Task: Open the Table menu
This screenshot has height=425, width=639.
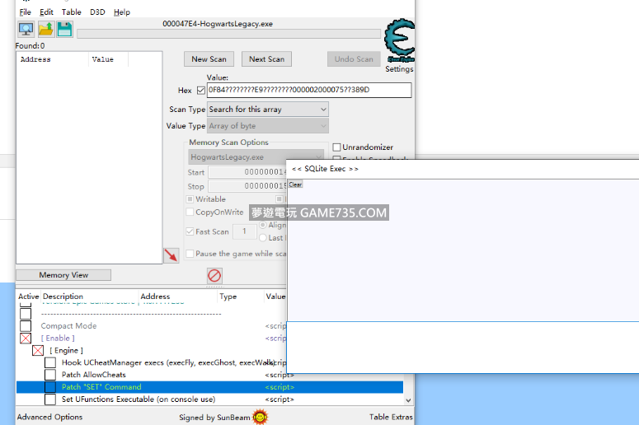Action: point(71,12)
